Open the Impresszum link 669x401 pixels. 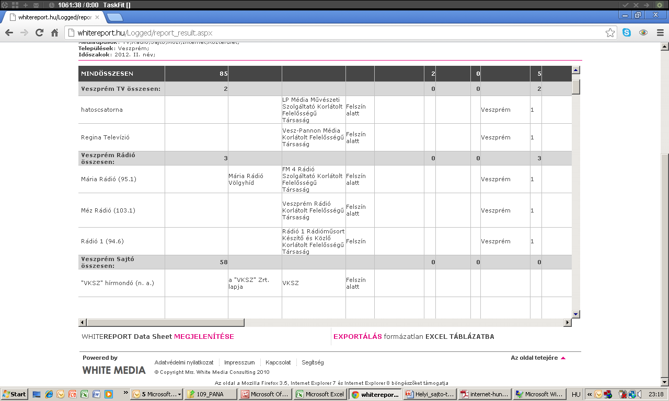coord(239,362)
